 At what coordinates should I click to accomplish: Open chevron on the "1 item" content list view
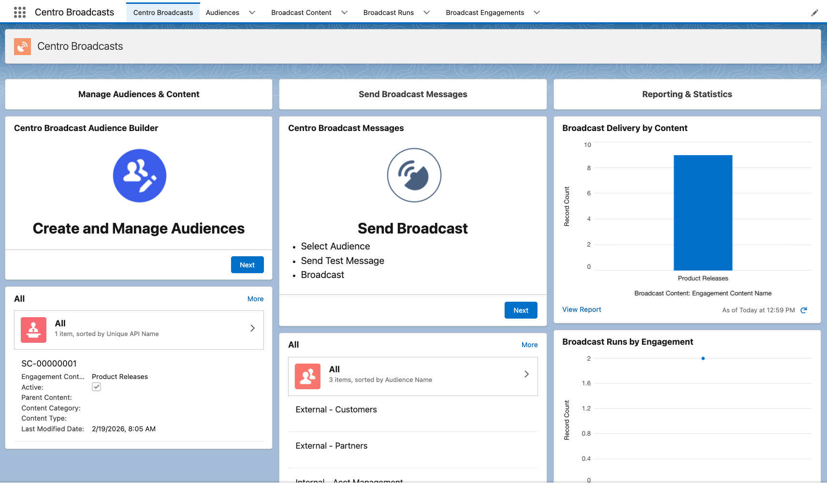click(x=252, y=328)
